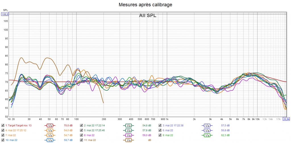The image size is (291, 143).
Task: Click the red 1/6 smoothing icon for Target
Action: tap(50, 125)
